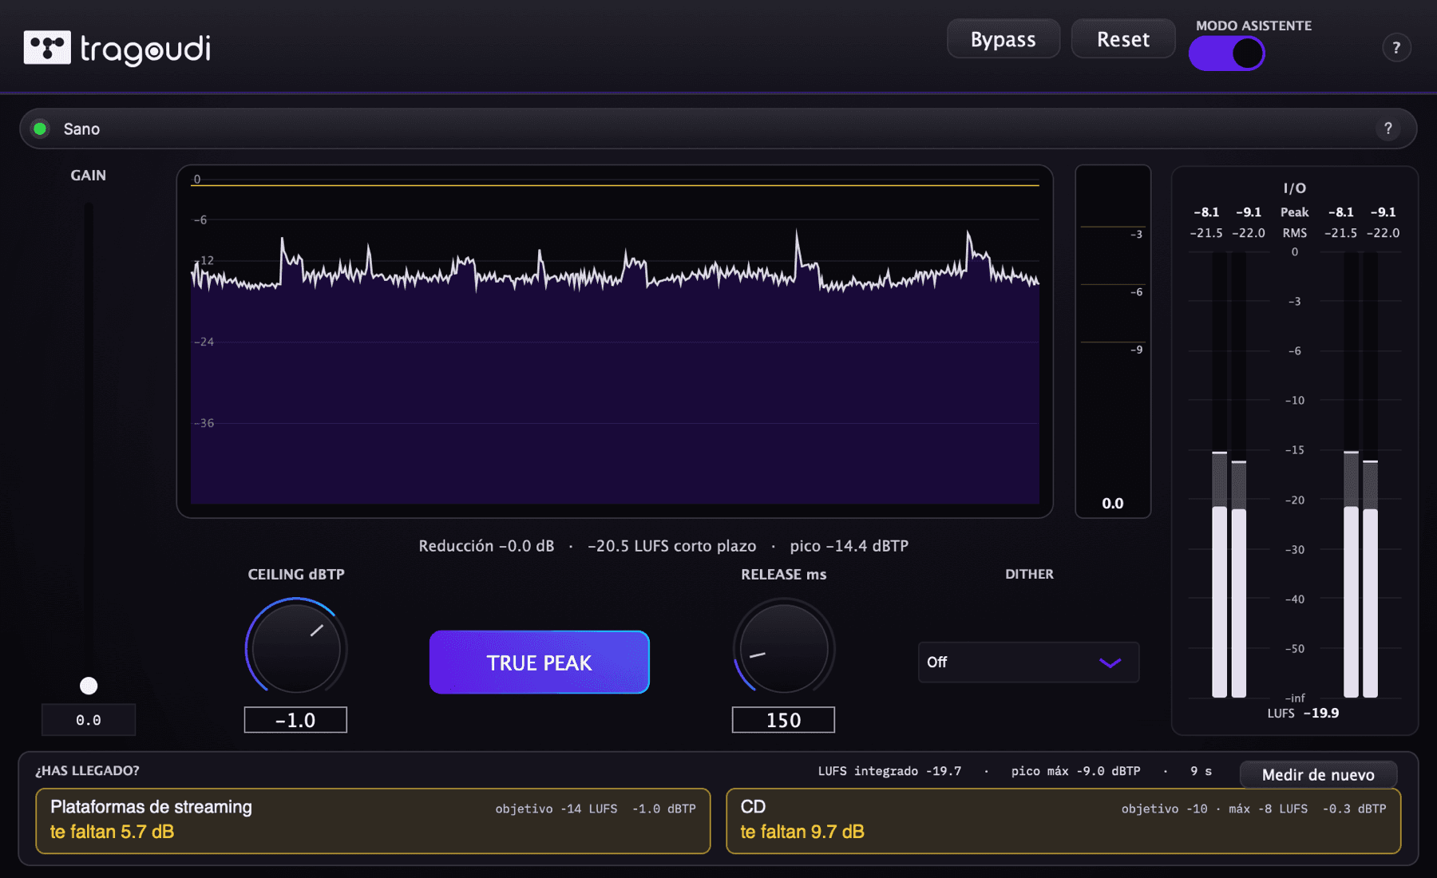
Task: Click the tragoudi logo icon
Action: point(47,48)
